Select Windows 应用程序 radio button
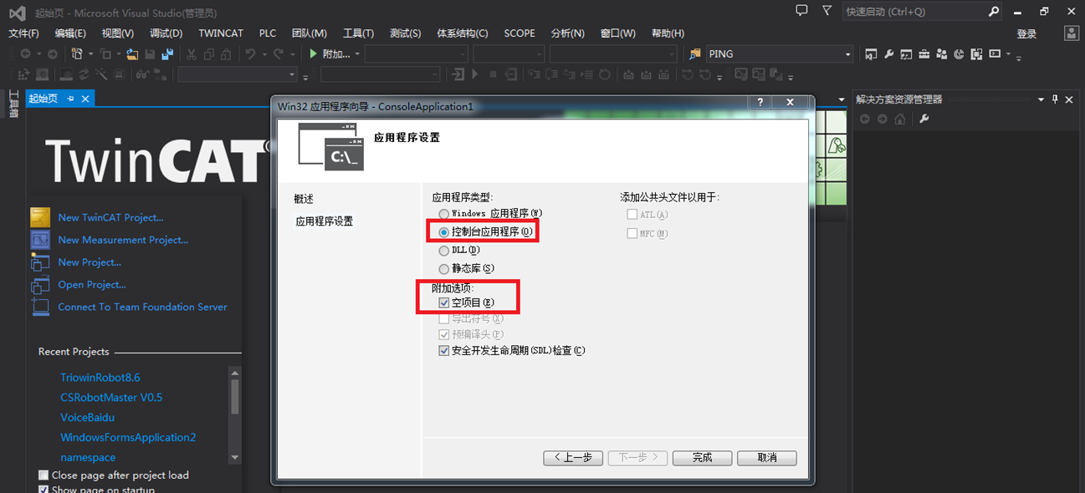Image resolution: width=1085 pixels, height=493 pixels. [x=444, y=214]
